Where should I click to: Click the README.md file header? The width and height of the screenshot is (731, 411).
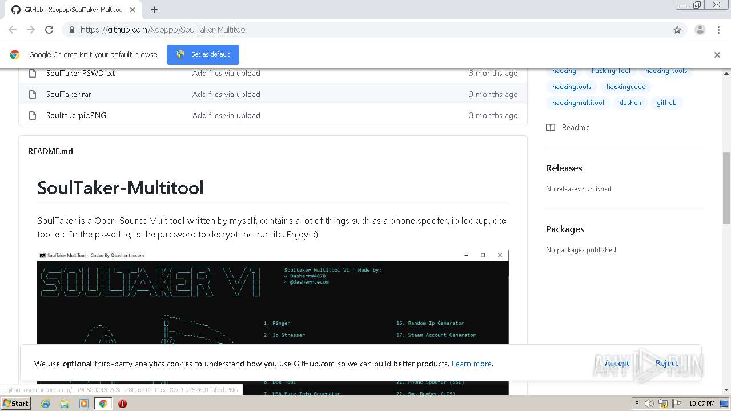click(50, 151)
